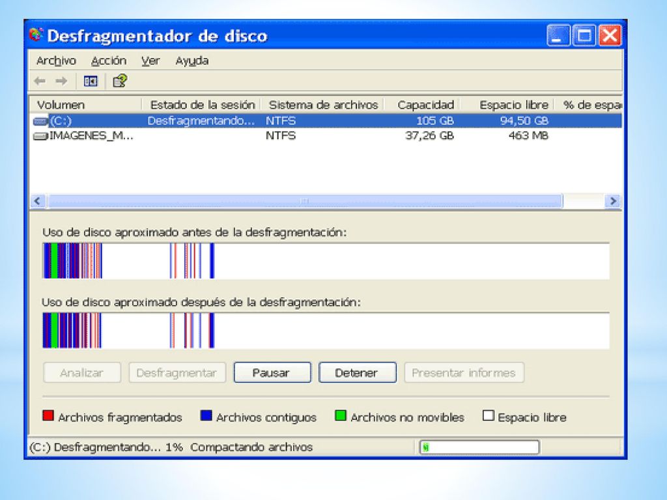Click the disabled Analizar button
Viewport: 667px width, 500px height.
point(82,372)
